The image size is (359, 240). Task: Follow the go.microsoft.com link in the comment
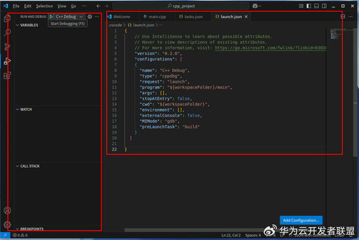[270, 48]
